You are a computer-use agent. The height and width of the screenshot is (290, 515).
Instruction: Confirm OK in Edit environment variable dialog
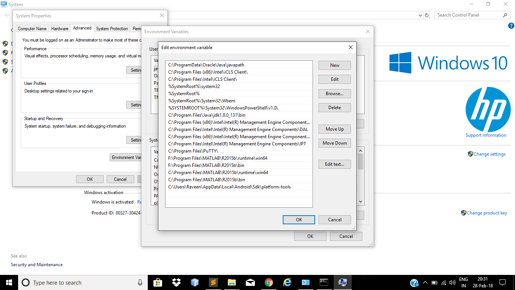click(x=299, y=220)
